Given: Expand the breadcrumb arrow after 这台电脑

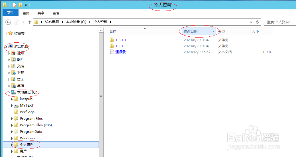Looking at the screenshot, I should (62, 22).
